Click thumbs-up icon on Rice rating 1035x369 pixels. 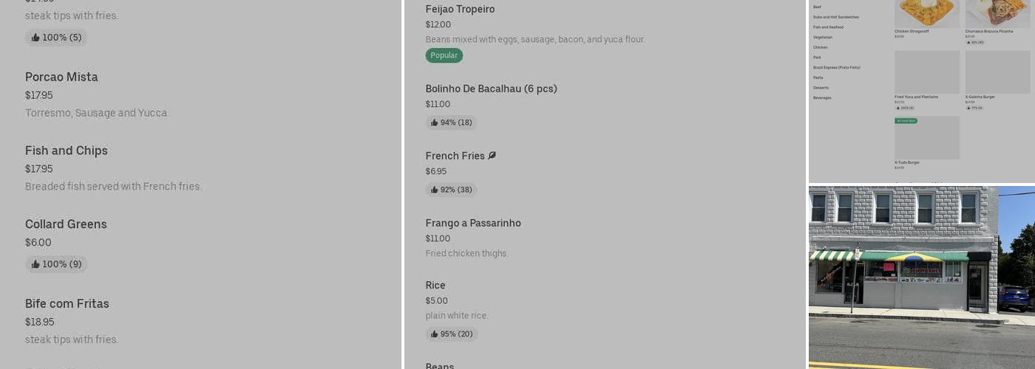tap(435, 334)
